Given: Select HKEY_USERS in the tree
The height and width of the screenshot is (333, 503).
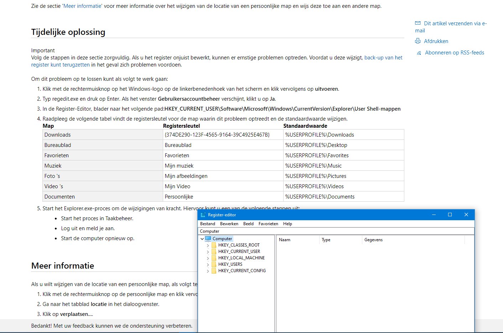Looking at the screenshot, I should click(x=230, y=264).
